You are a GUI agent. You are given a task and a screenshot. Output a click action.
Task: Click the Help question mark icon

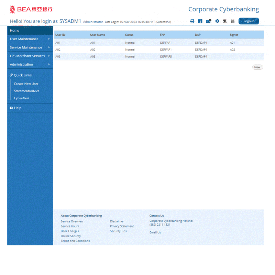coord(11,108)
